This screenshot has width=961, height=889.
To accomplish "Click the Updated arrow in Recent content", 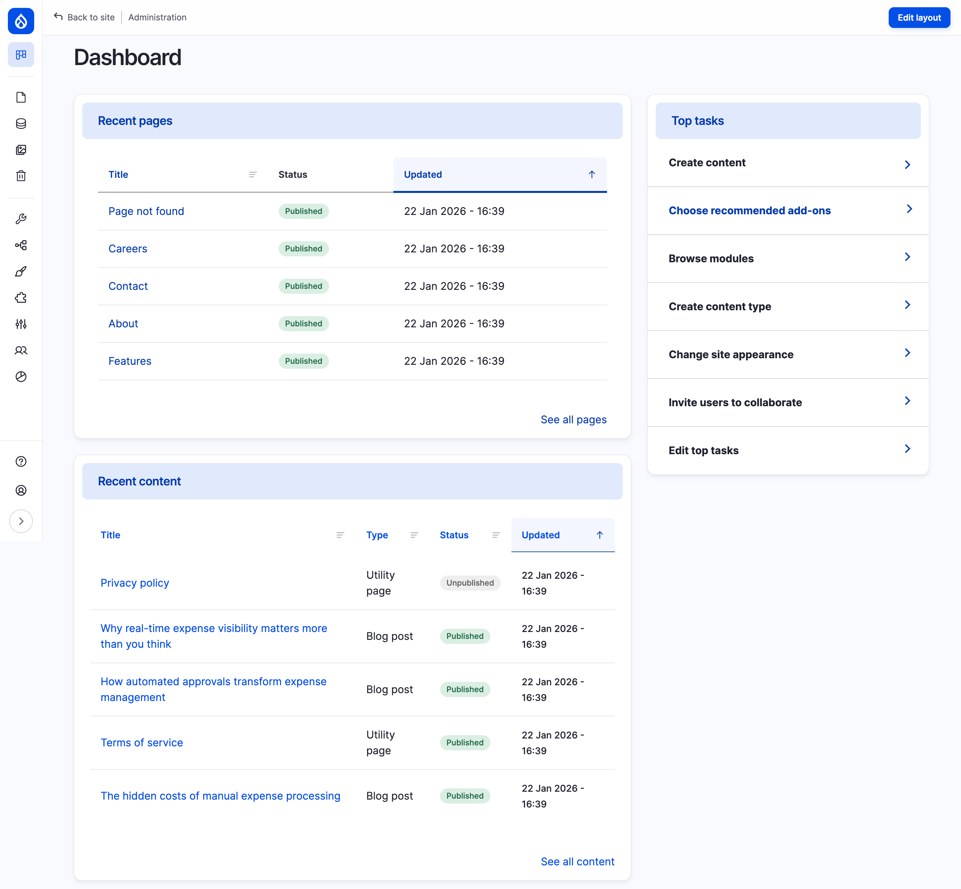I will pos(600,535).
